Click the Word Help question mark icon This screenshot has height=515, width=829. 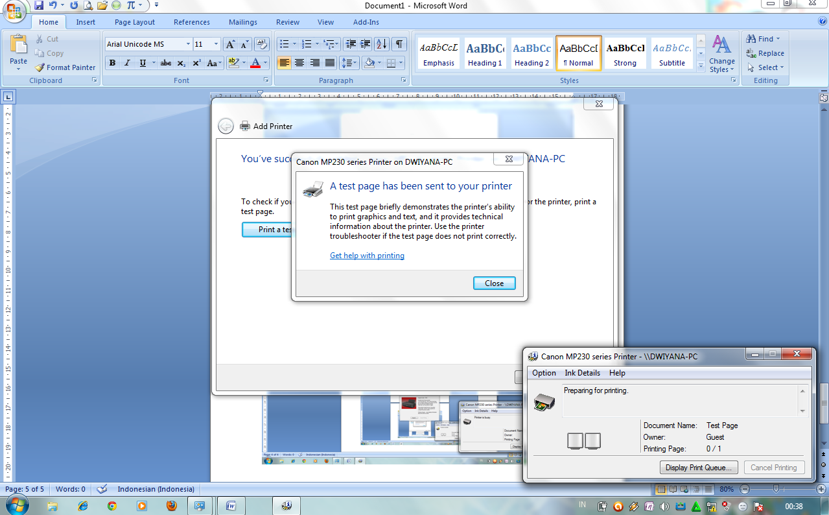(x=822, y=21)
